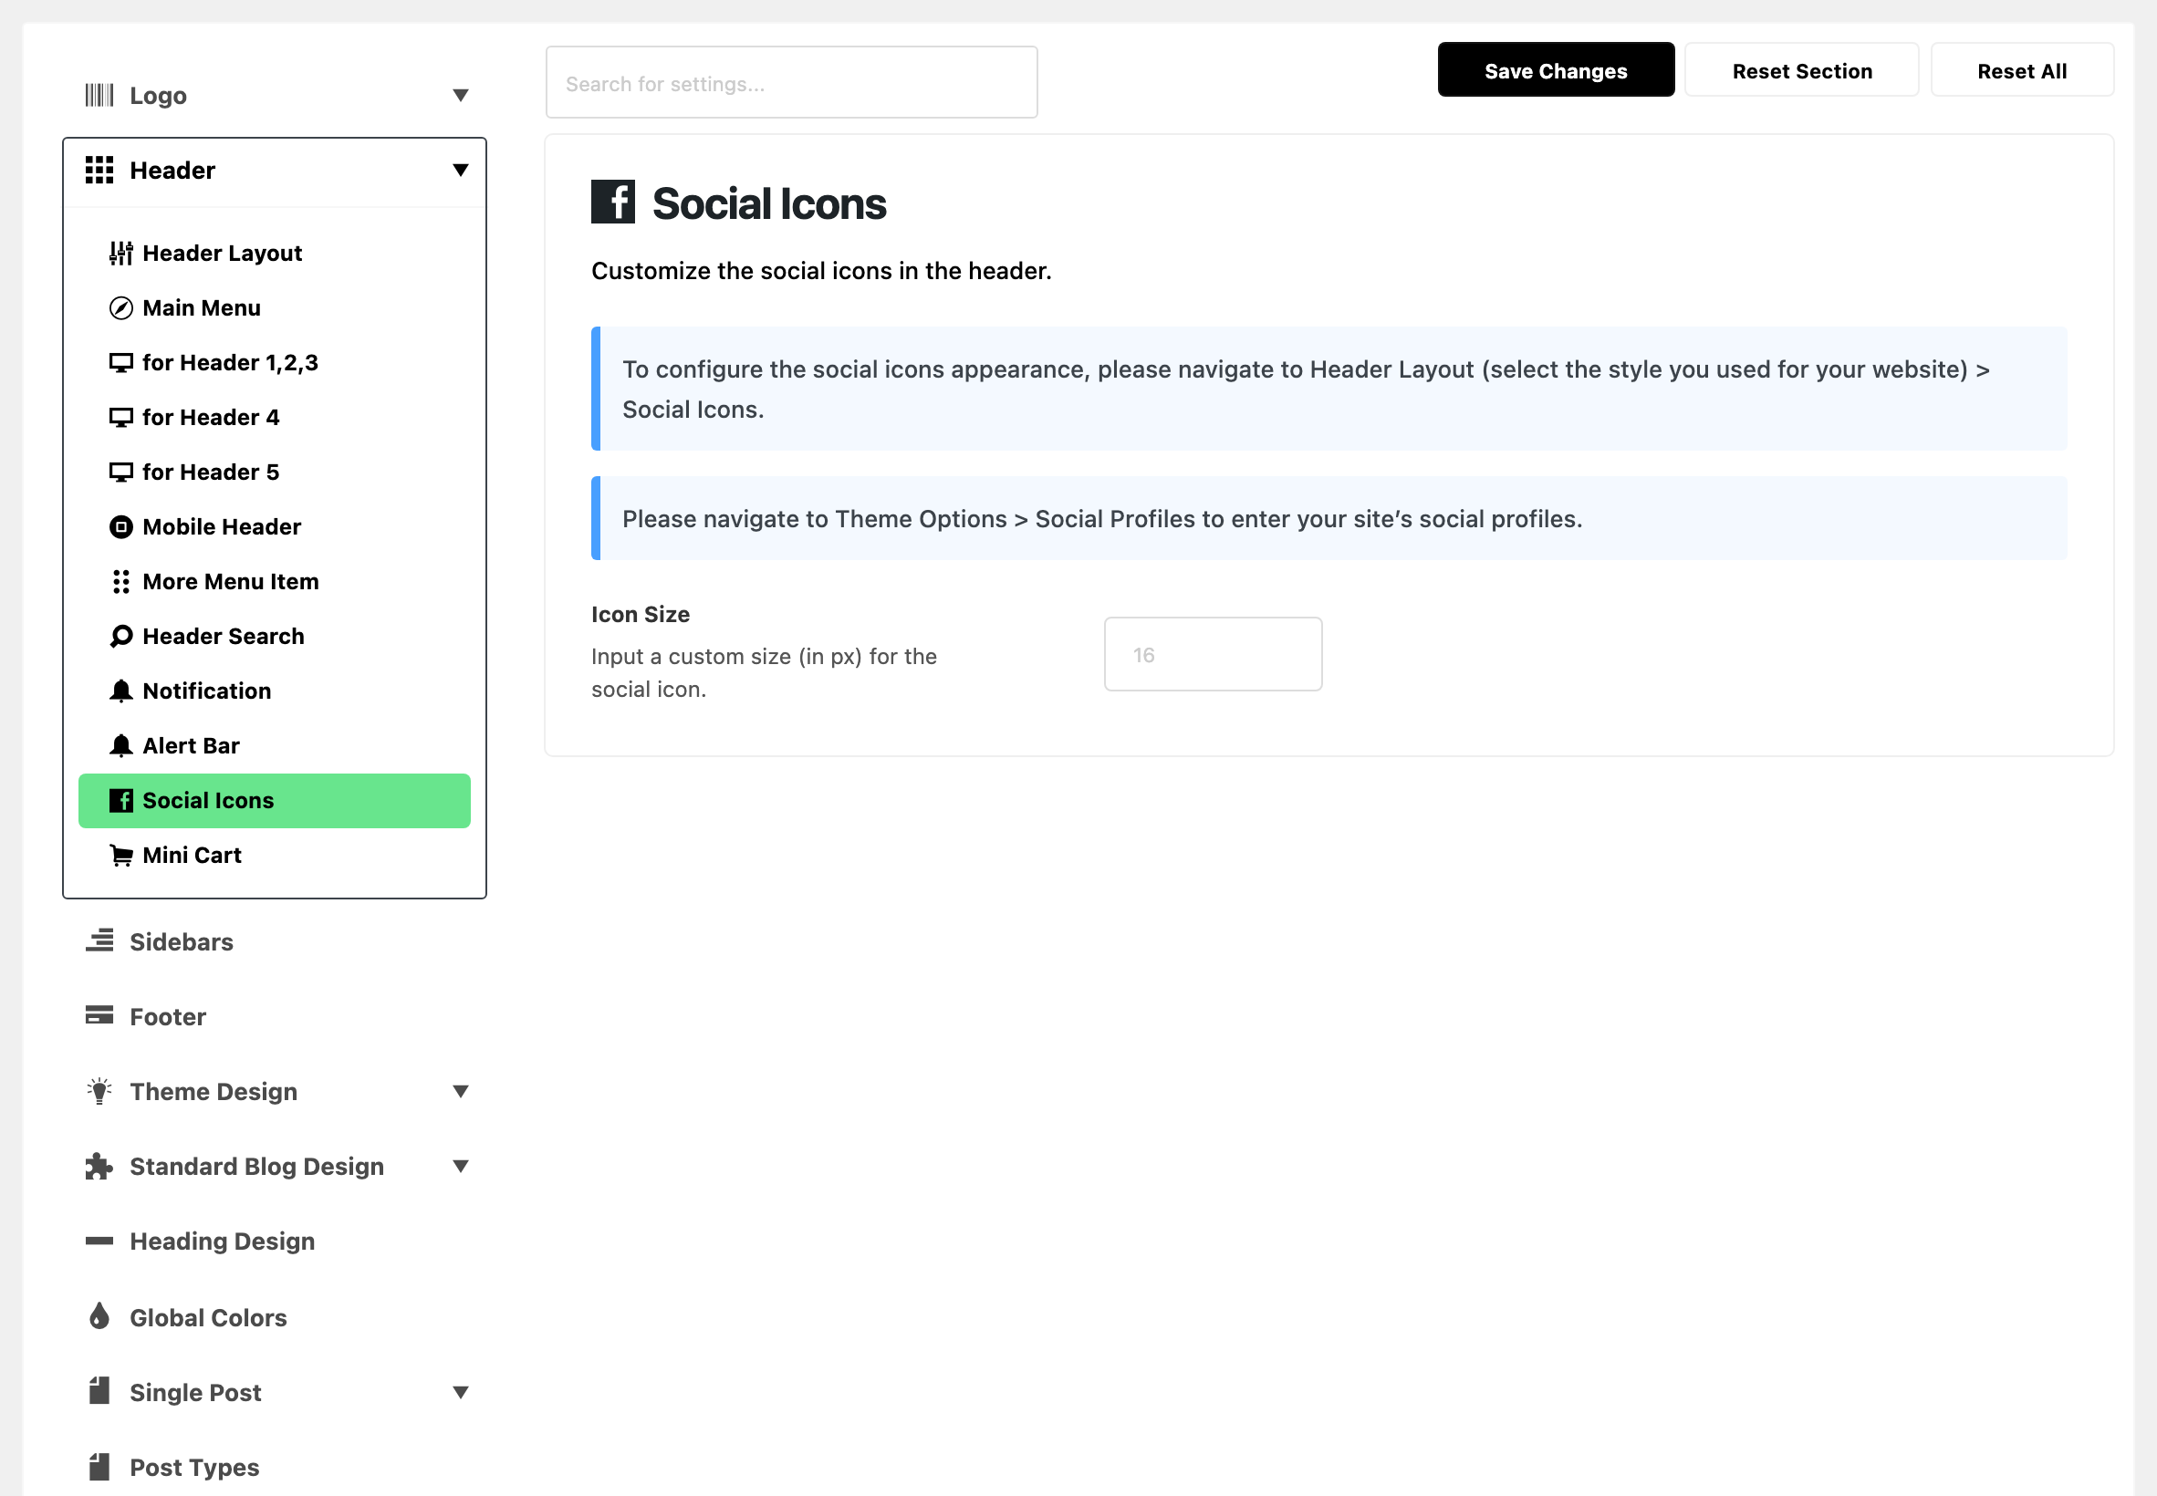The height and width of the screenshot is (1496, 2157).
Task: Click the Main Menu compass icon
Action: tap(121, 308)
